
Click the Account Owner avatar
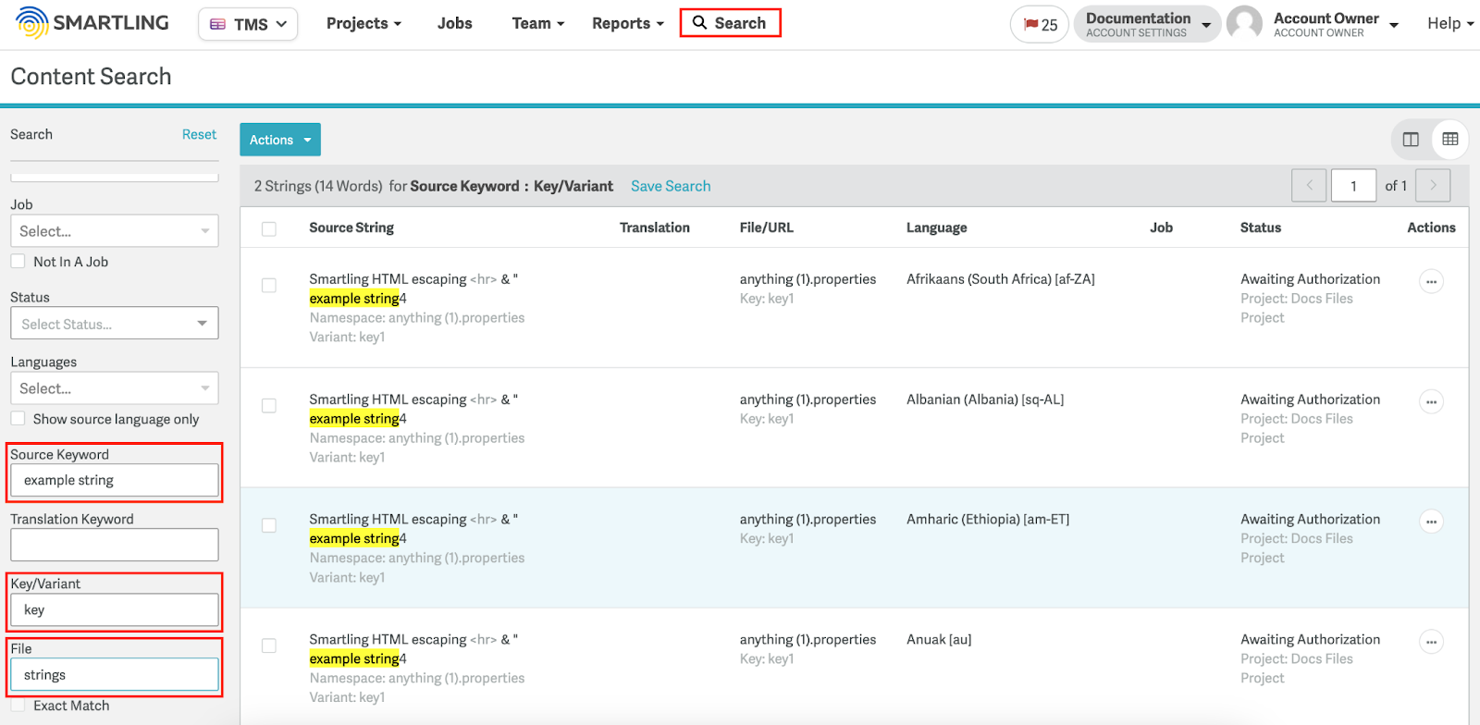click(x=1244, y=23)
